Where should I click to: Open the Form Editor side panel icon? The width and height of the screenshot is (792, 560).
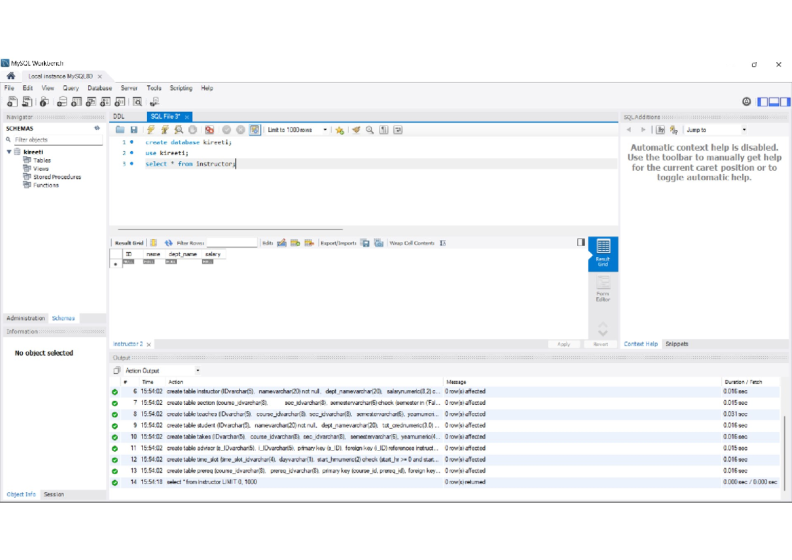(x=603, y=289)
